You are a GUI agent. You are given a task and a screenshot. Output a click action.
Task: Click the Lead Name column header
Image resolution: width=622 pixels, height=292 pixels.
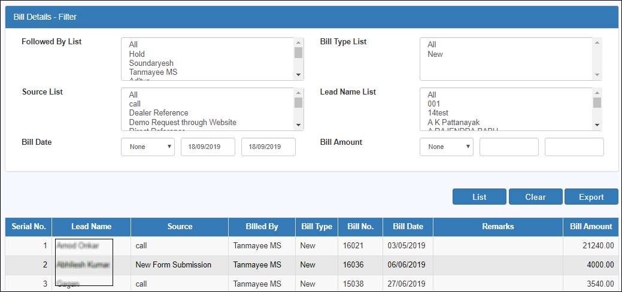click(91, 227)
